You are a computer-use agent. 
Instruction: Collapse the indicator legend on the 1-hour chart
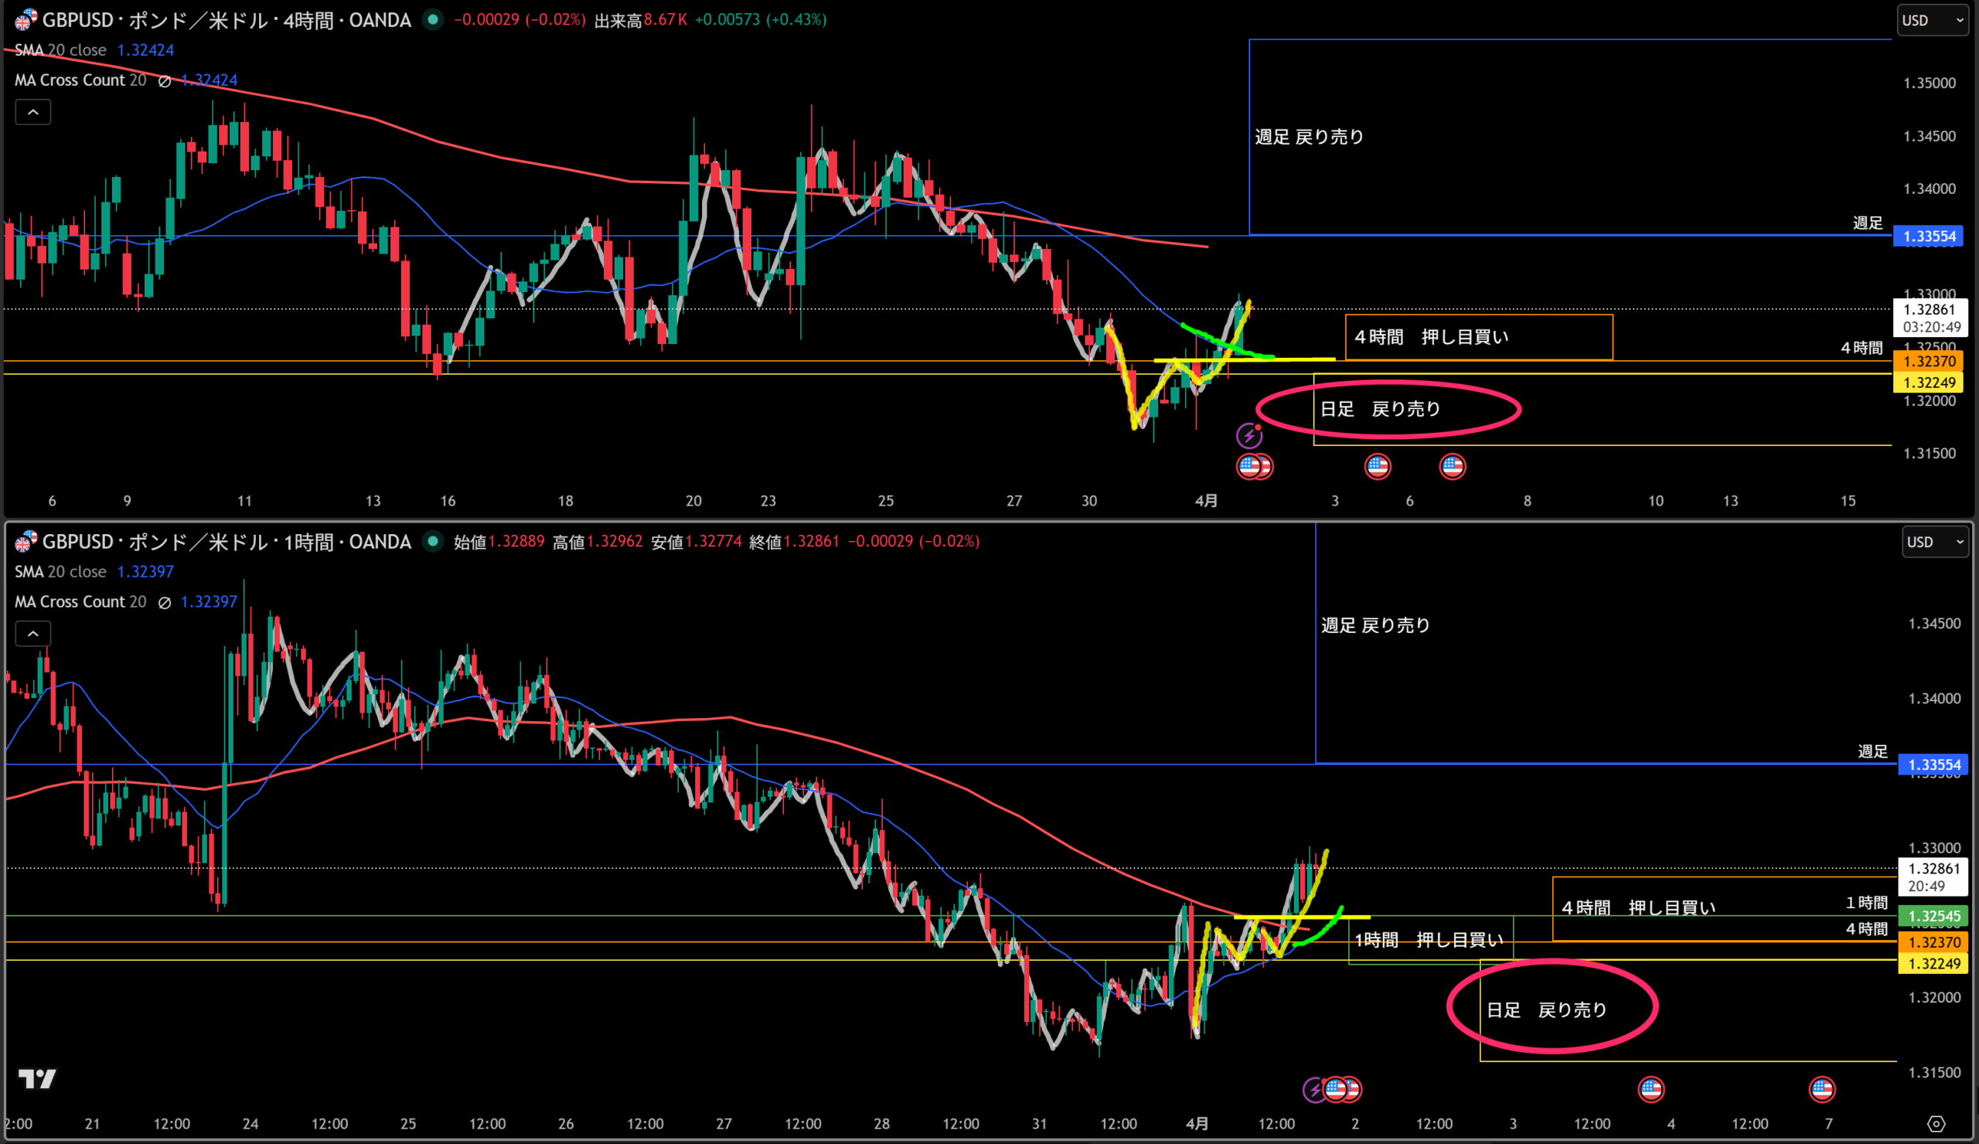(x=33, y=634)
